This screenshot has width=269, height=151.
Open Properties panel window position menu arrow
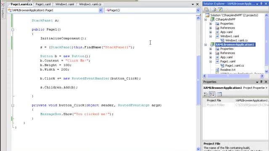click(257, 82)
